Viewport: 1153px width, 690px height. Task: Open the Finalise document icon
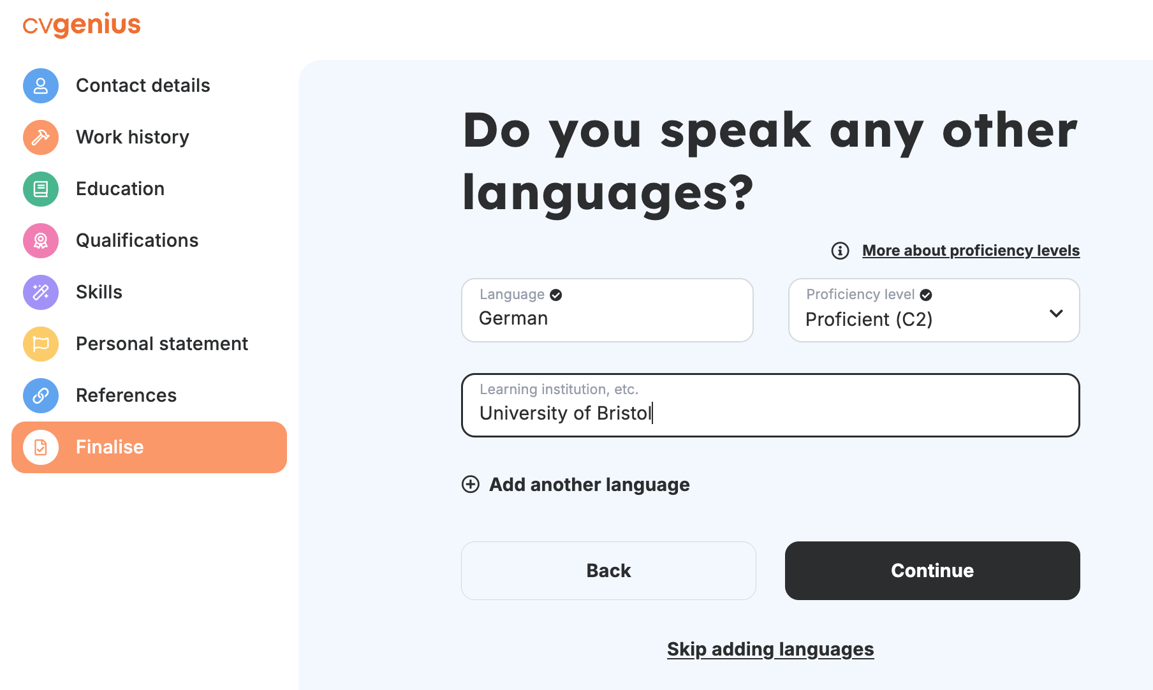40,447
